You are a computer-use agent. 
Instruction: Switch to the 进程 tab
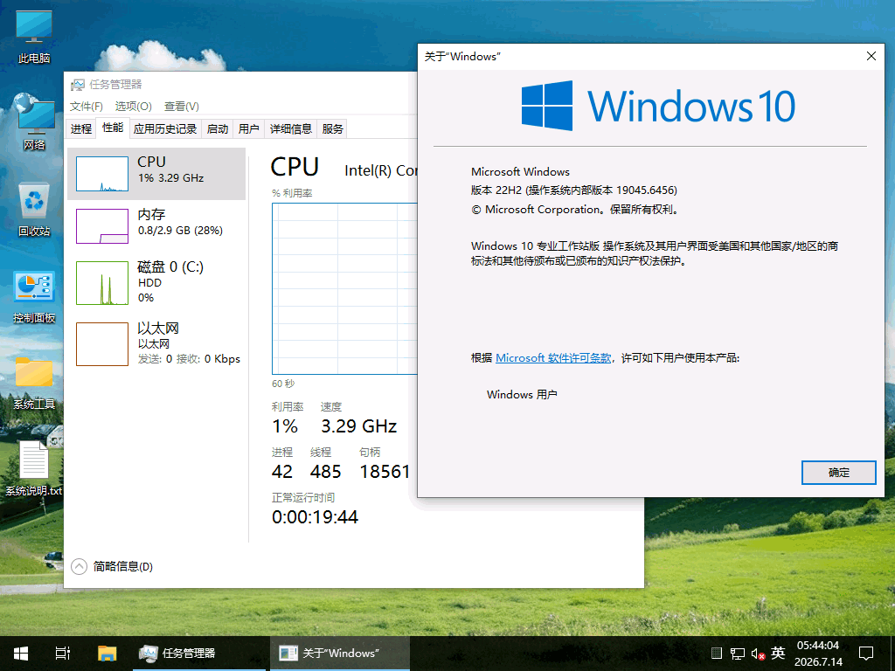(x=81, y=129)
